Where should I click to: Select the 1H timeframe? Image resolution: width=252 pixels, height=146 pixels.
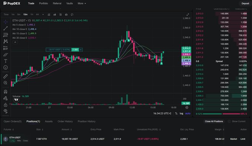click(32, 14)
